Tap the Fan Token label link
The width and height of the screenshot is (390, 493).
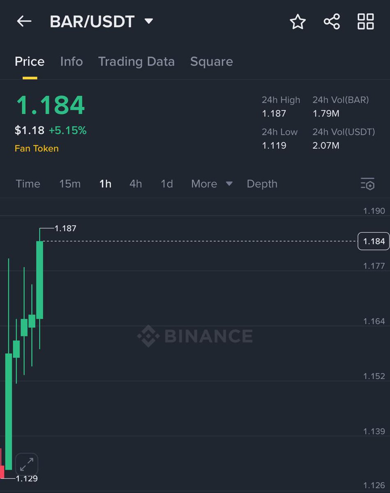[37, 148]
